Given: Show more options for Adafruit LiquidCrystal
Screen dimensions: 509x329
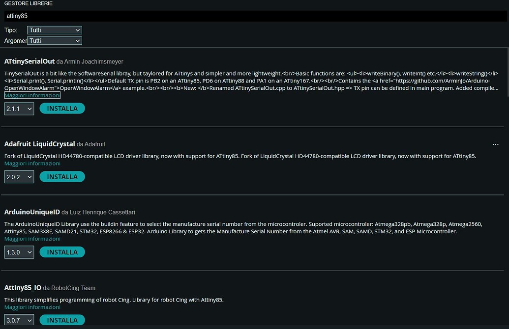Looking at the screenshot, I should 495,144.
